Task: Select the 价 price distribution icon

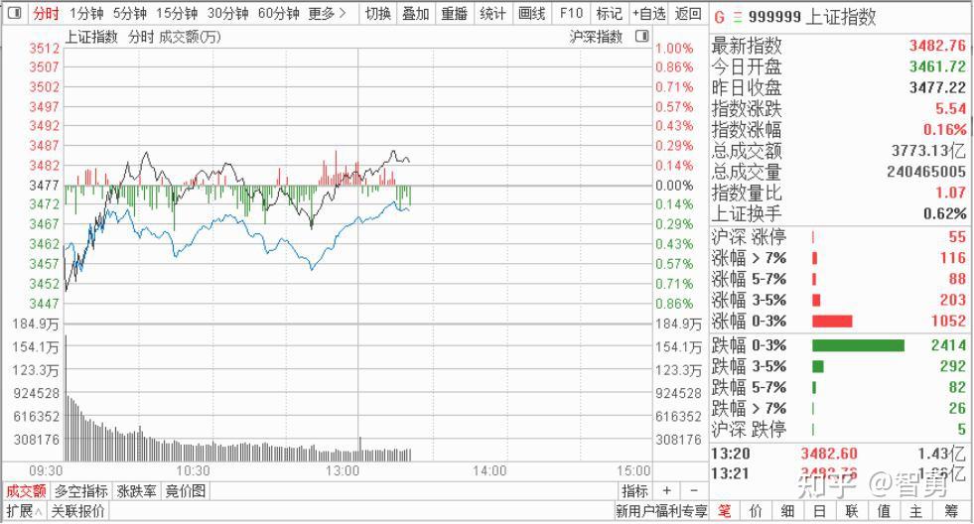Action: coord(757,512)
